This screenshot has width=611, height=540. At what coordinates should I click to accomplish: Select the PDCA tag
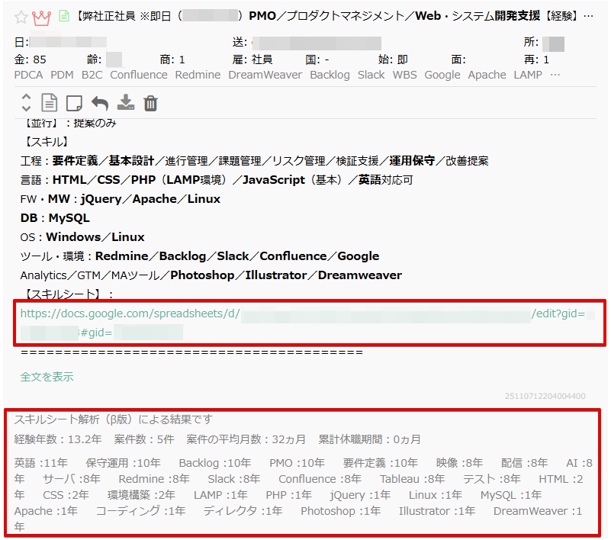tap(29, 75)
